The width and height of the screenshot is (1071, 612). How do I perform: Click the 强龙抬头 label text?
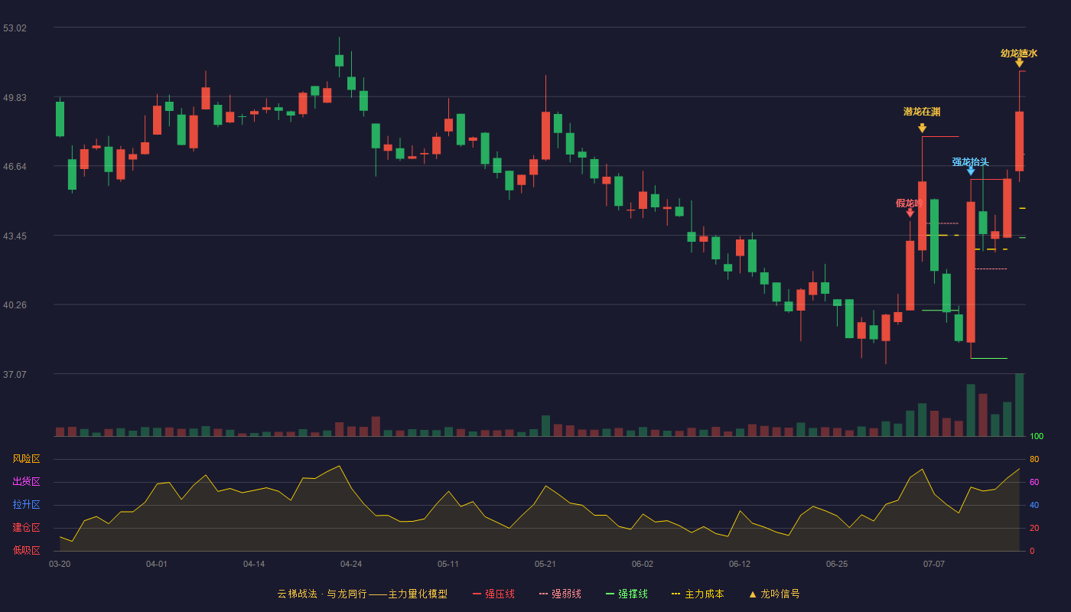[971, 161]
